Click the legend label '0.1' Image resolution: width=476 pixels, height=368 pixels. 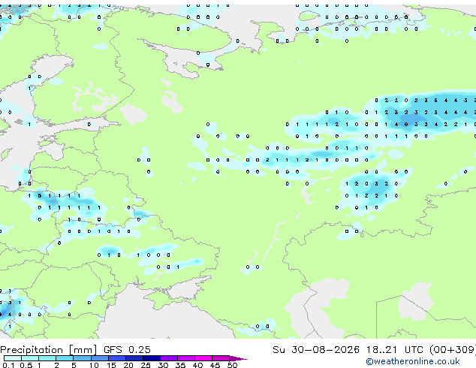pyautogui.click(x=8, y=365)
